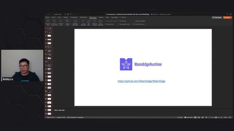Click Play from Start in the ribbon

pyautogui.click(x=48, y=23)
